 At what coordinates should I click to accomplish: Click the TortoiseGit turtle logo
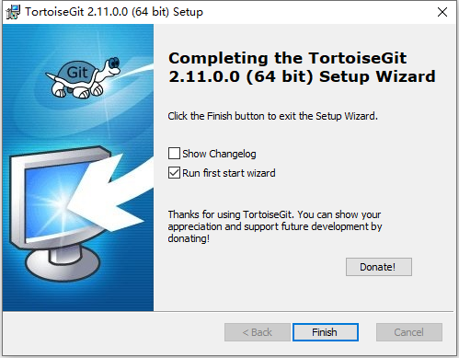click(83, 77)
